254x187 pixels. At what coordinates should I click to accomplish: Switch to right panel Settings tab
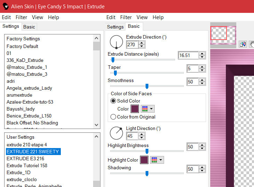pyautogui.click(x=115, y=27)
